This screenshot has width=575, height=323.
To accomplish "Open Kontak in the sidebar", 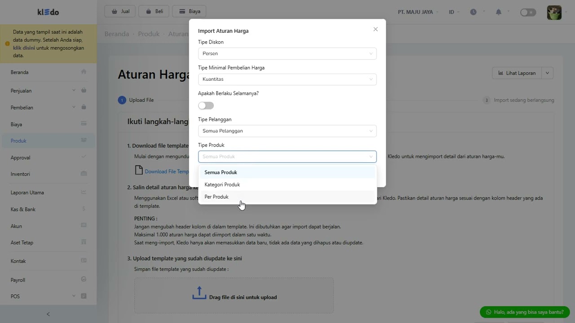I will click(x=48, y=261).
